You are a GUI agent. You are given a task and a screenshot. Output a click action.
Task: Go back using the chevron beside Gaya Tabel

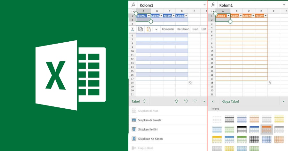(213, 101)
